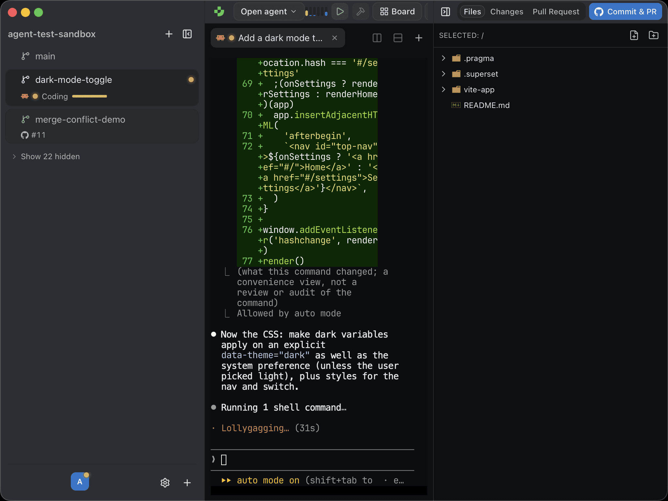Click the green app logo icon
This screenshot has height=501, width=668.
point(219,12)
